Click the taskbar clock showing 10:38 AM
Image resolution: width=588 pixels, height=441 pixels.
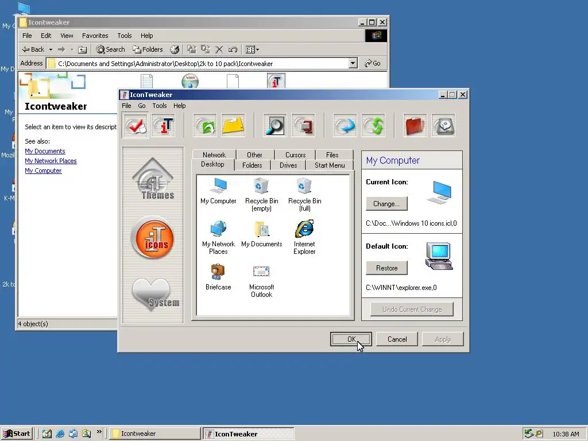pyautogui.click(x=566, y=434)
